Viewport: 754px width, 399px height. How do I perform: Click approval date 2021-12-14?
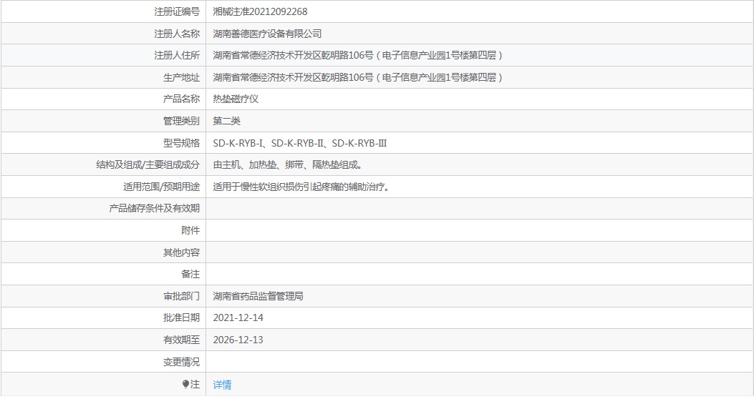coord(238,318)
